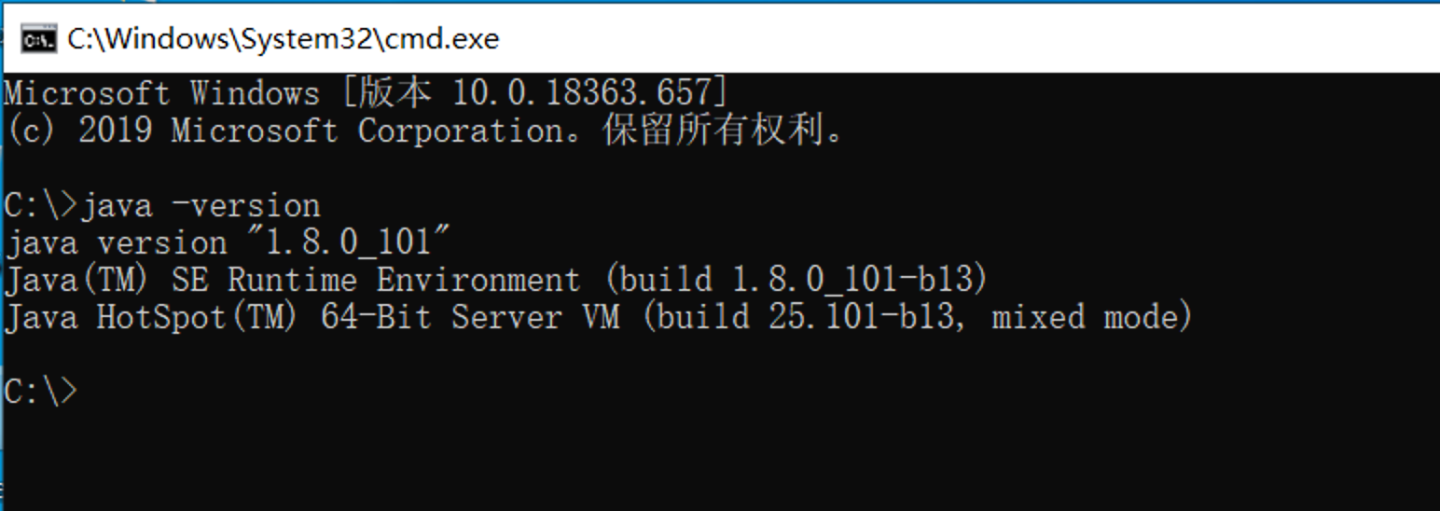Image resolution: width=1440 pixels, height=511 pixels.
Task: Click the empty title bar area
Action: point(970,39)
